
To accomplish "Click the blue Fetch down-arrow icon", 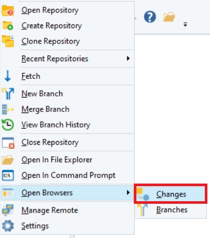I will pyautogui.click(x=8, y=76).
